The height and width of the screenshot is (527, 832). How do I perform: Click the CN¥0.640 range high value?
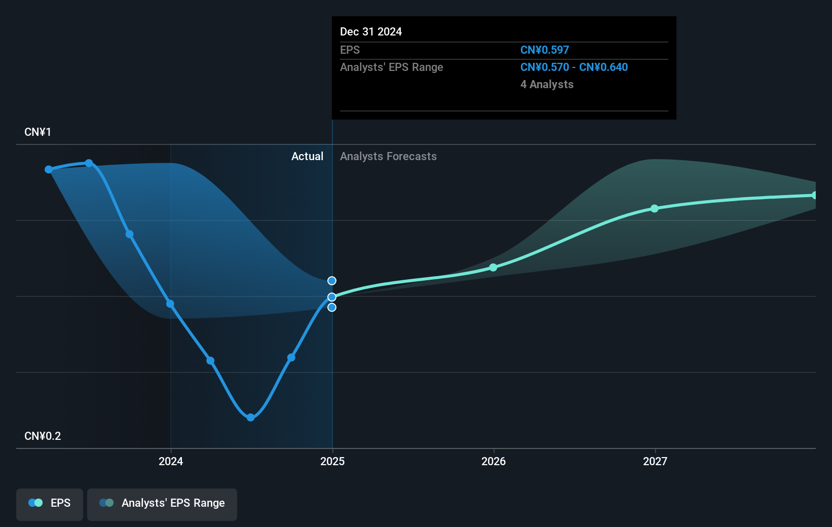pyautogui.click(x=603, y=67)
